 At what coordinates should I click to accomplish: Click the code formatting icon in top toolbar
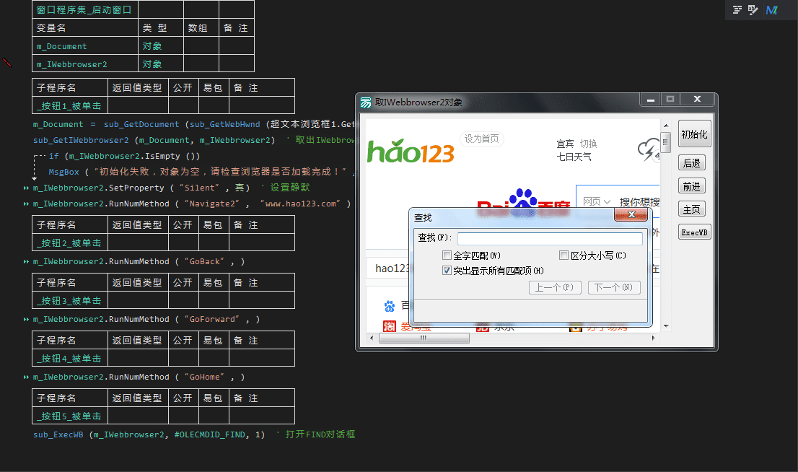coord(737,9)
